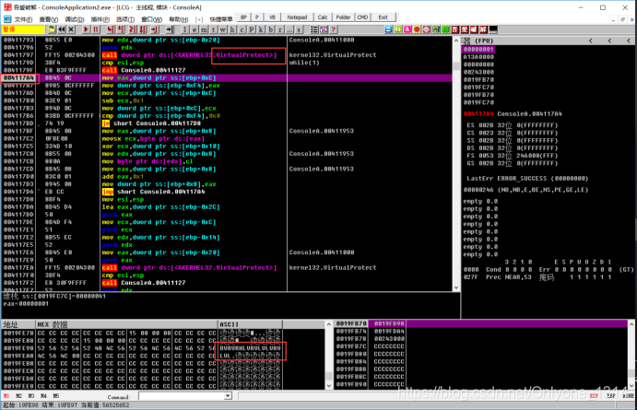Click scroll-down arrow of disassembly pane
The width and height of the screenshot is (637, 410).
(456, 287)
